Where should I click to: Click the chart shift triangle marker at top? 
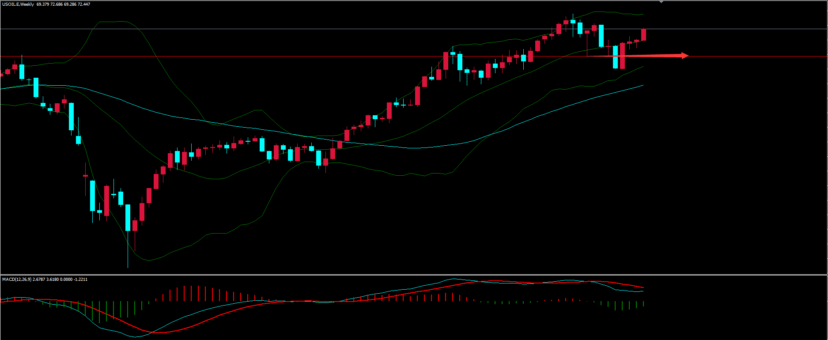click(x=661, y=2)
